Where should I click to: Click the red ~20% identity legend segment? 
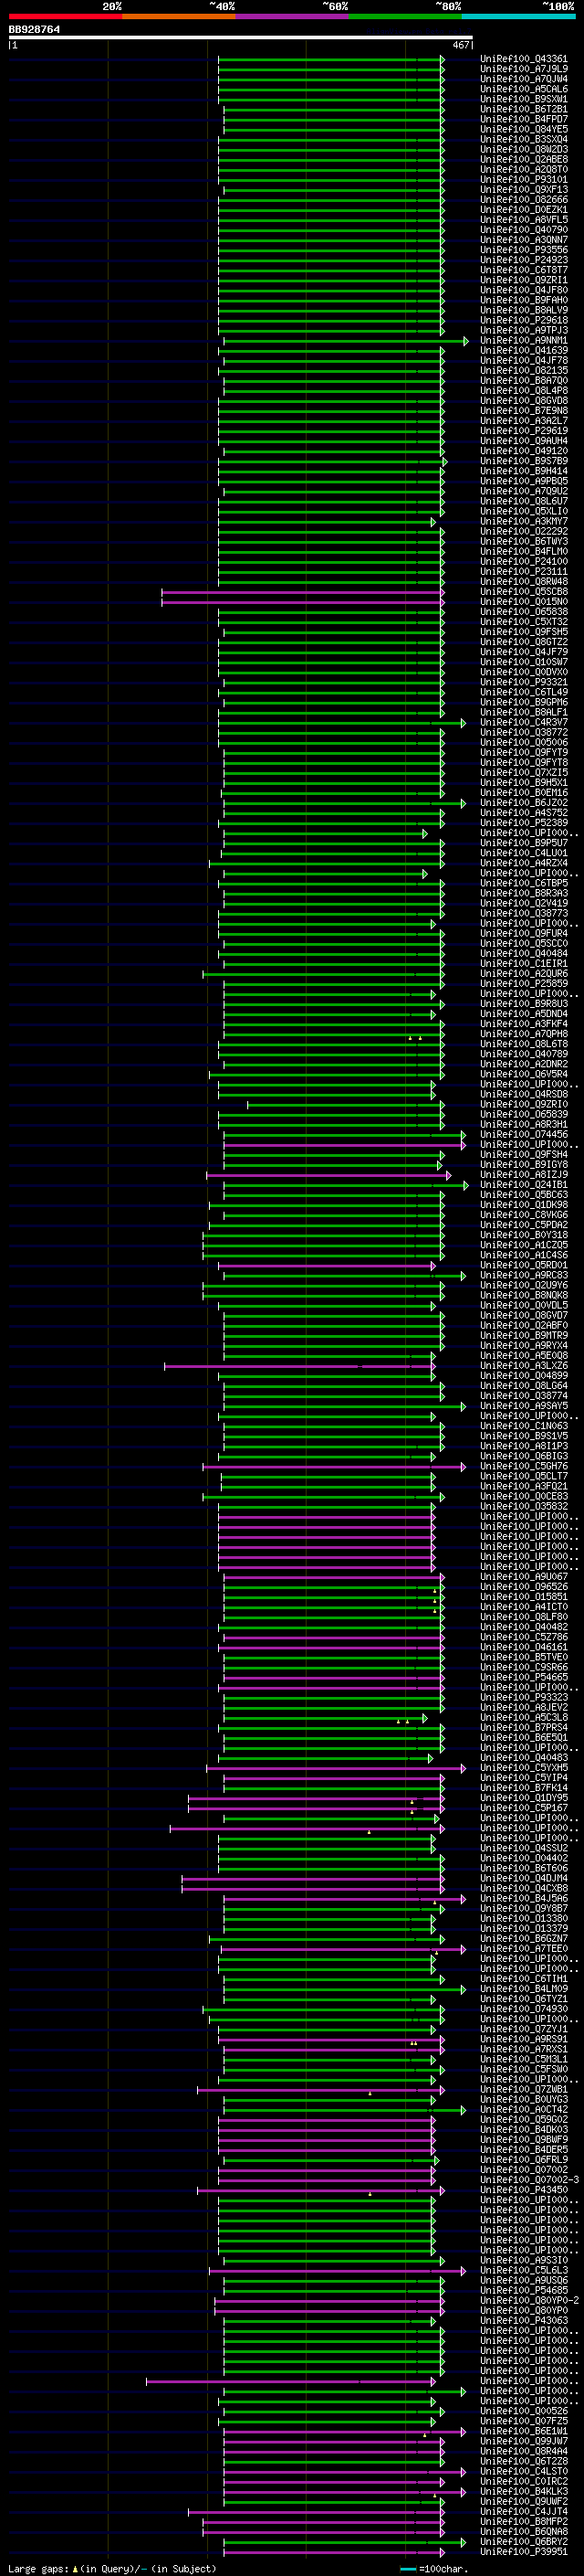(x=65, y=16)
